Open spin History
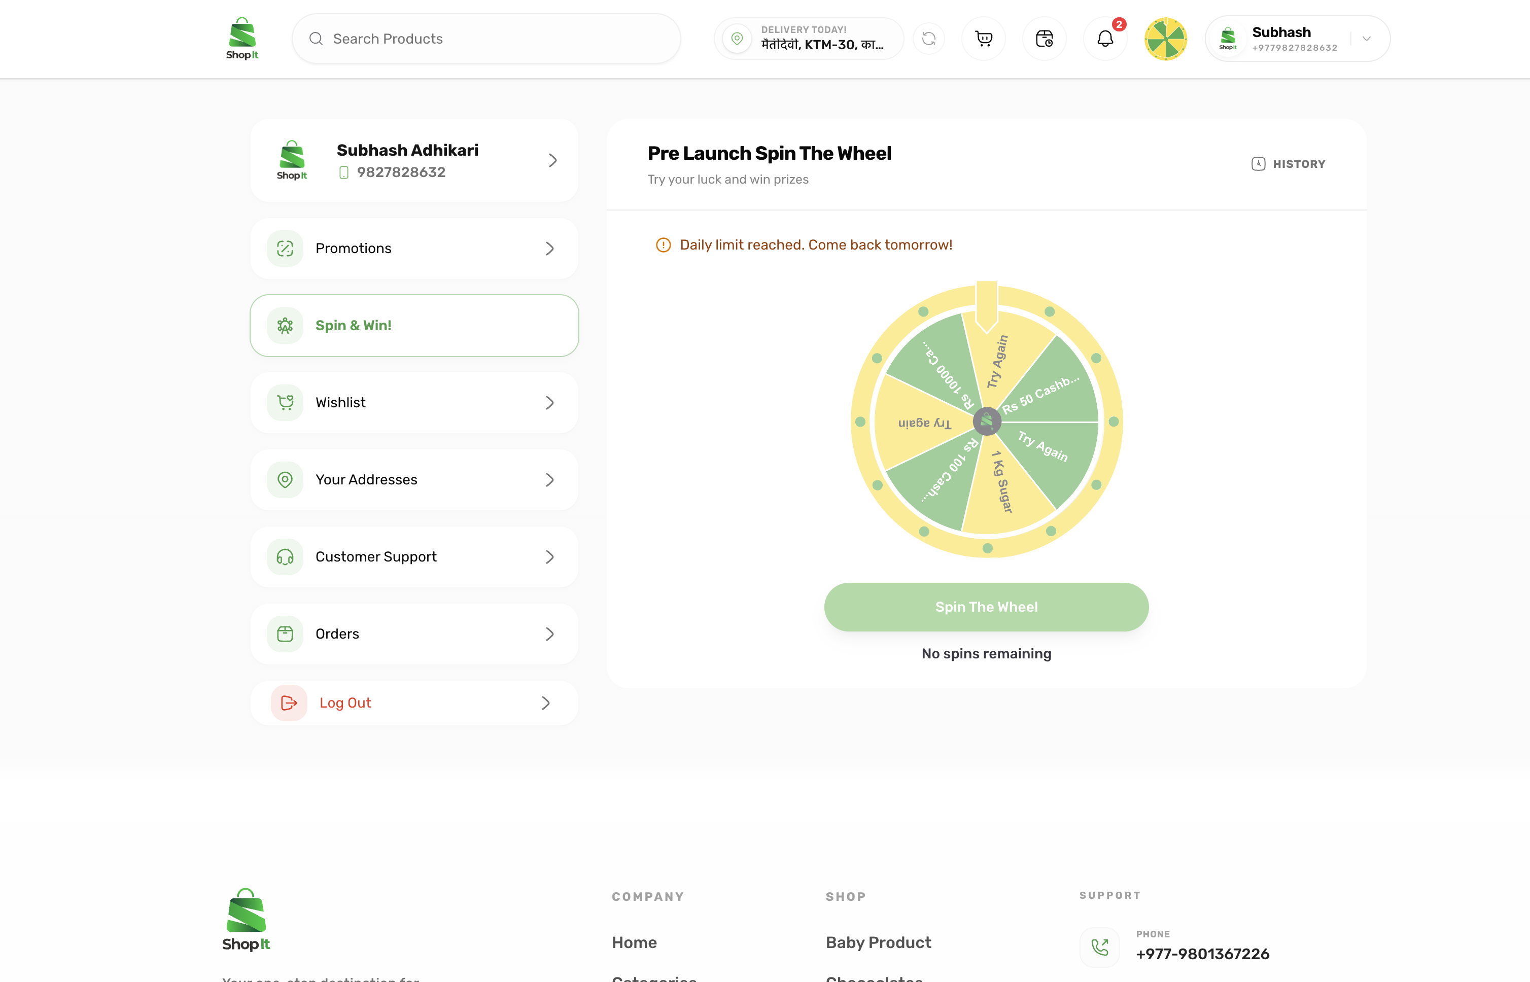The image size is (1530, 982). pos(1289,164)
